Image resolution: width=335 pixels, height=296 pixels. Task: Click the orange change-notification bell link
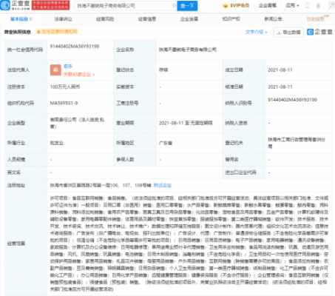coord(57,32)
